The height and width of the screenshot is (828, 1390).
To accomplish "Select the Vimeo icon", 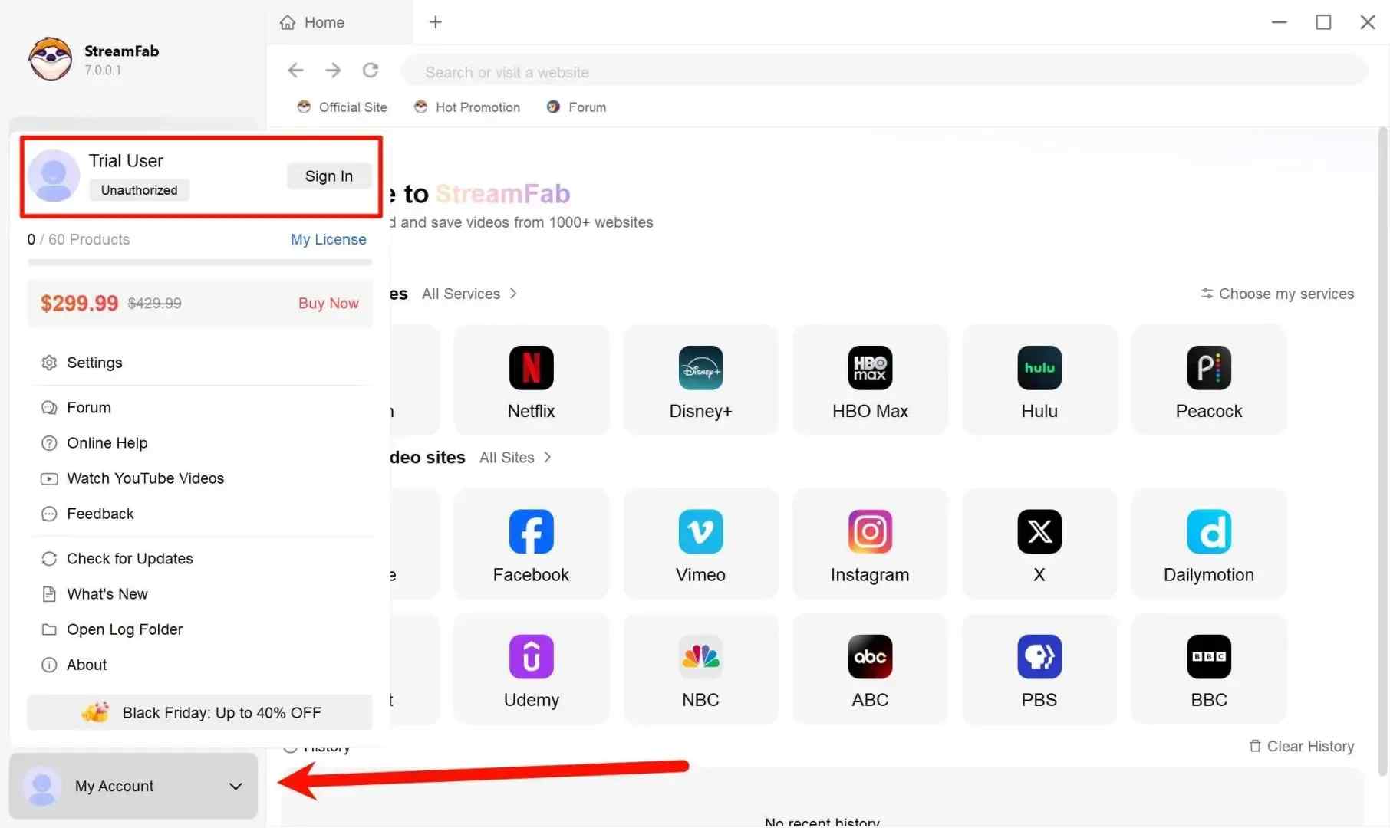I will (x=700, y=544).
